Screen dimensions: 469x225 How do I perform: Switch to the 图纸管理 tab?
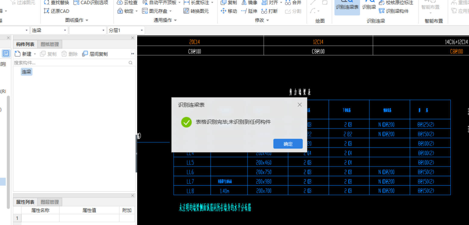(50, 44)
